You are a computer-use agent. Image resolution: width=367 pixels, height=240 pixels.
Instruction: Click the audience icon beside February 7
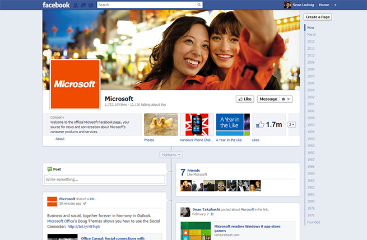(x=212, y=214)
